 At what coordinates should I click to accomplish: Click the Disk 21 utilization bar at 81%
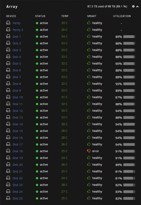[x=129, y=171]
